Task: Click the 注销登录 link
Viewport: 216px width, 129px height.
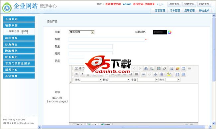Action: point(150,4)
